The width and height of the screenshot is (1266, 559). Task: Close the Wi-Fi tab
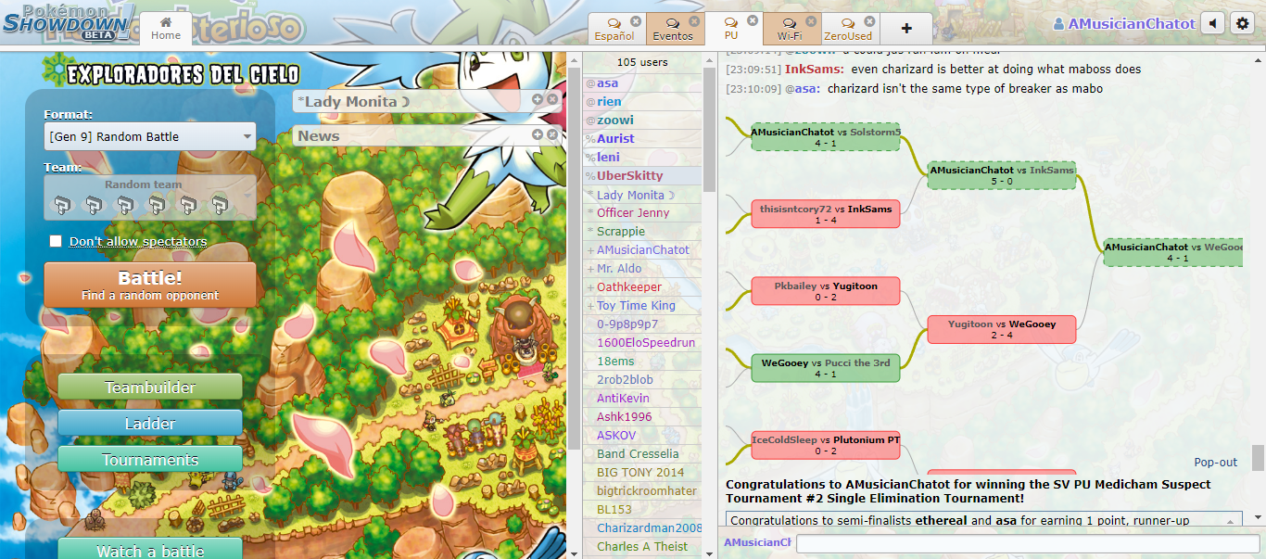pyautogui.click(x=811, y=20)
